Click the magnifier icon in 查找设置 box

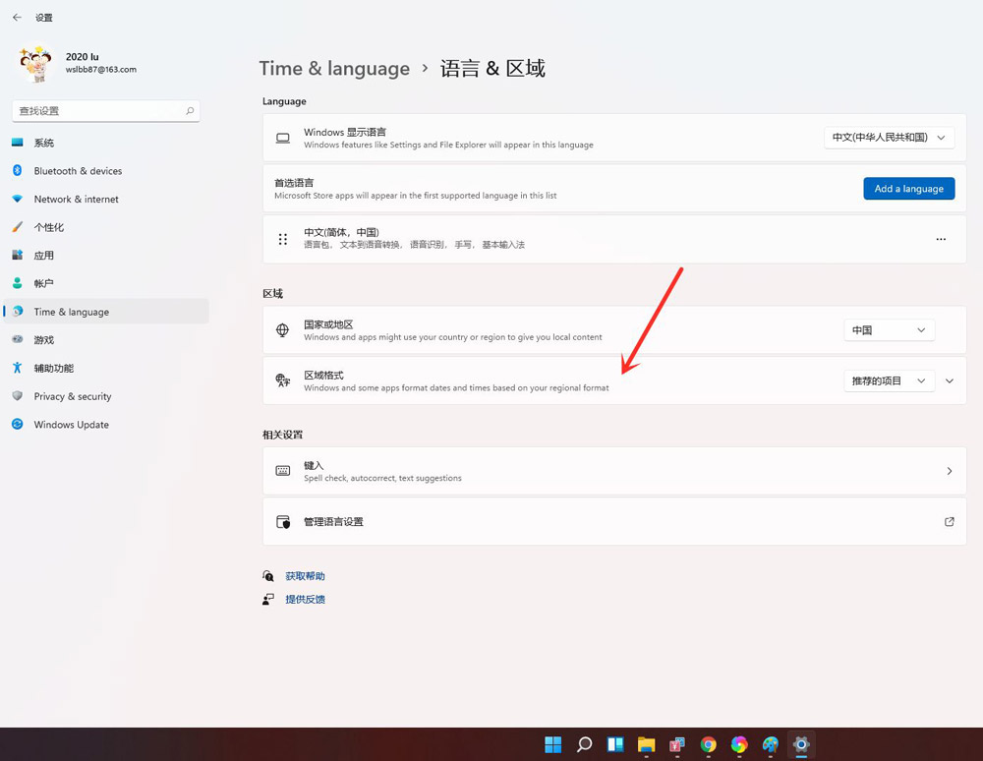tap(191, 110)
